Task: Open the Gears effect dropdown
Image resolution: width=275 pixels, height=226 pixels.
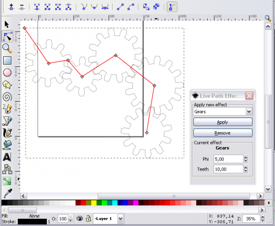Action: tap(249, 112)
